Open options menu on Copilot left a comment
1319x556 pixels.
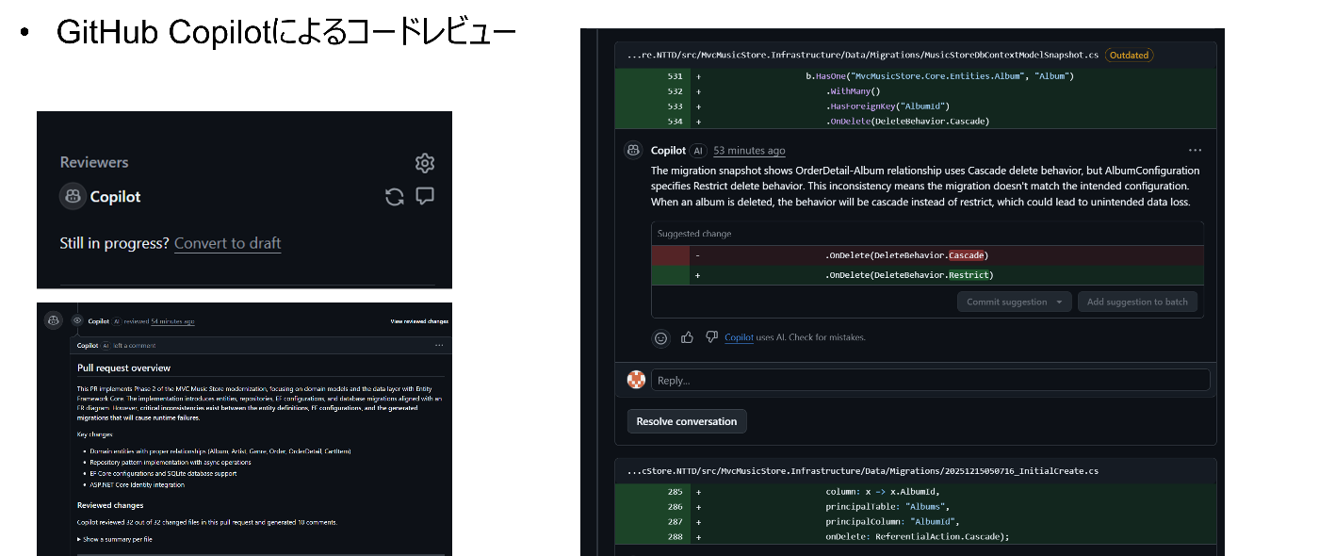[439, 346]
